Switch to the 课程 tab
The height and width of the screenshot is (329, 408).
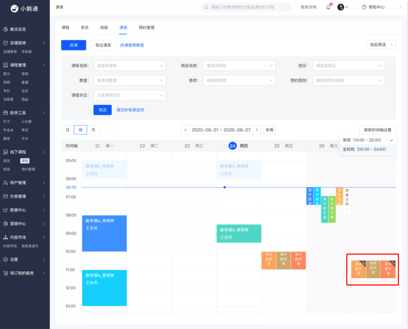point(65,28)
